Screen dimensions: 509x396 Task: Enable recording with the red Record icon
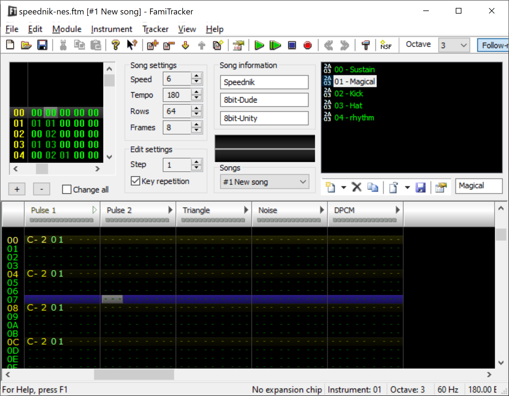(308, 45)
